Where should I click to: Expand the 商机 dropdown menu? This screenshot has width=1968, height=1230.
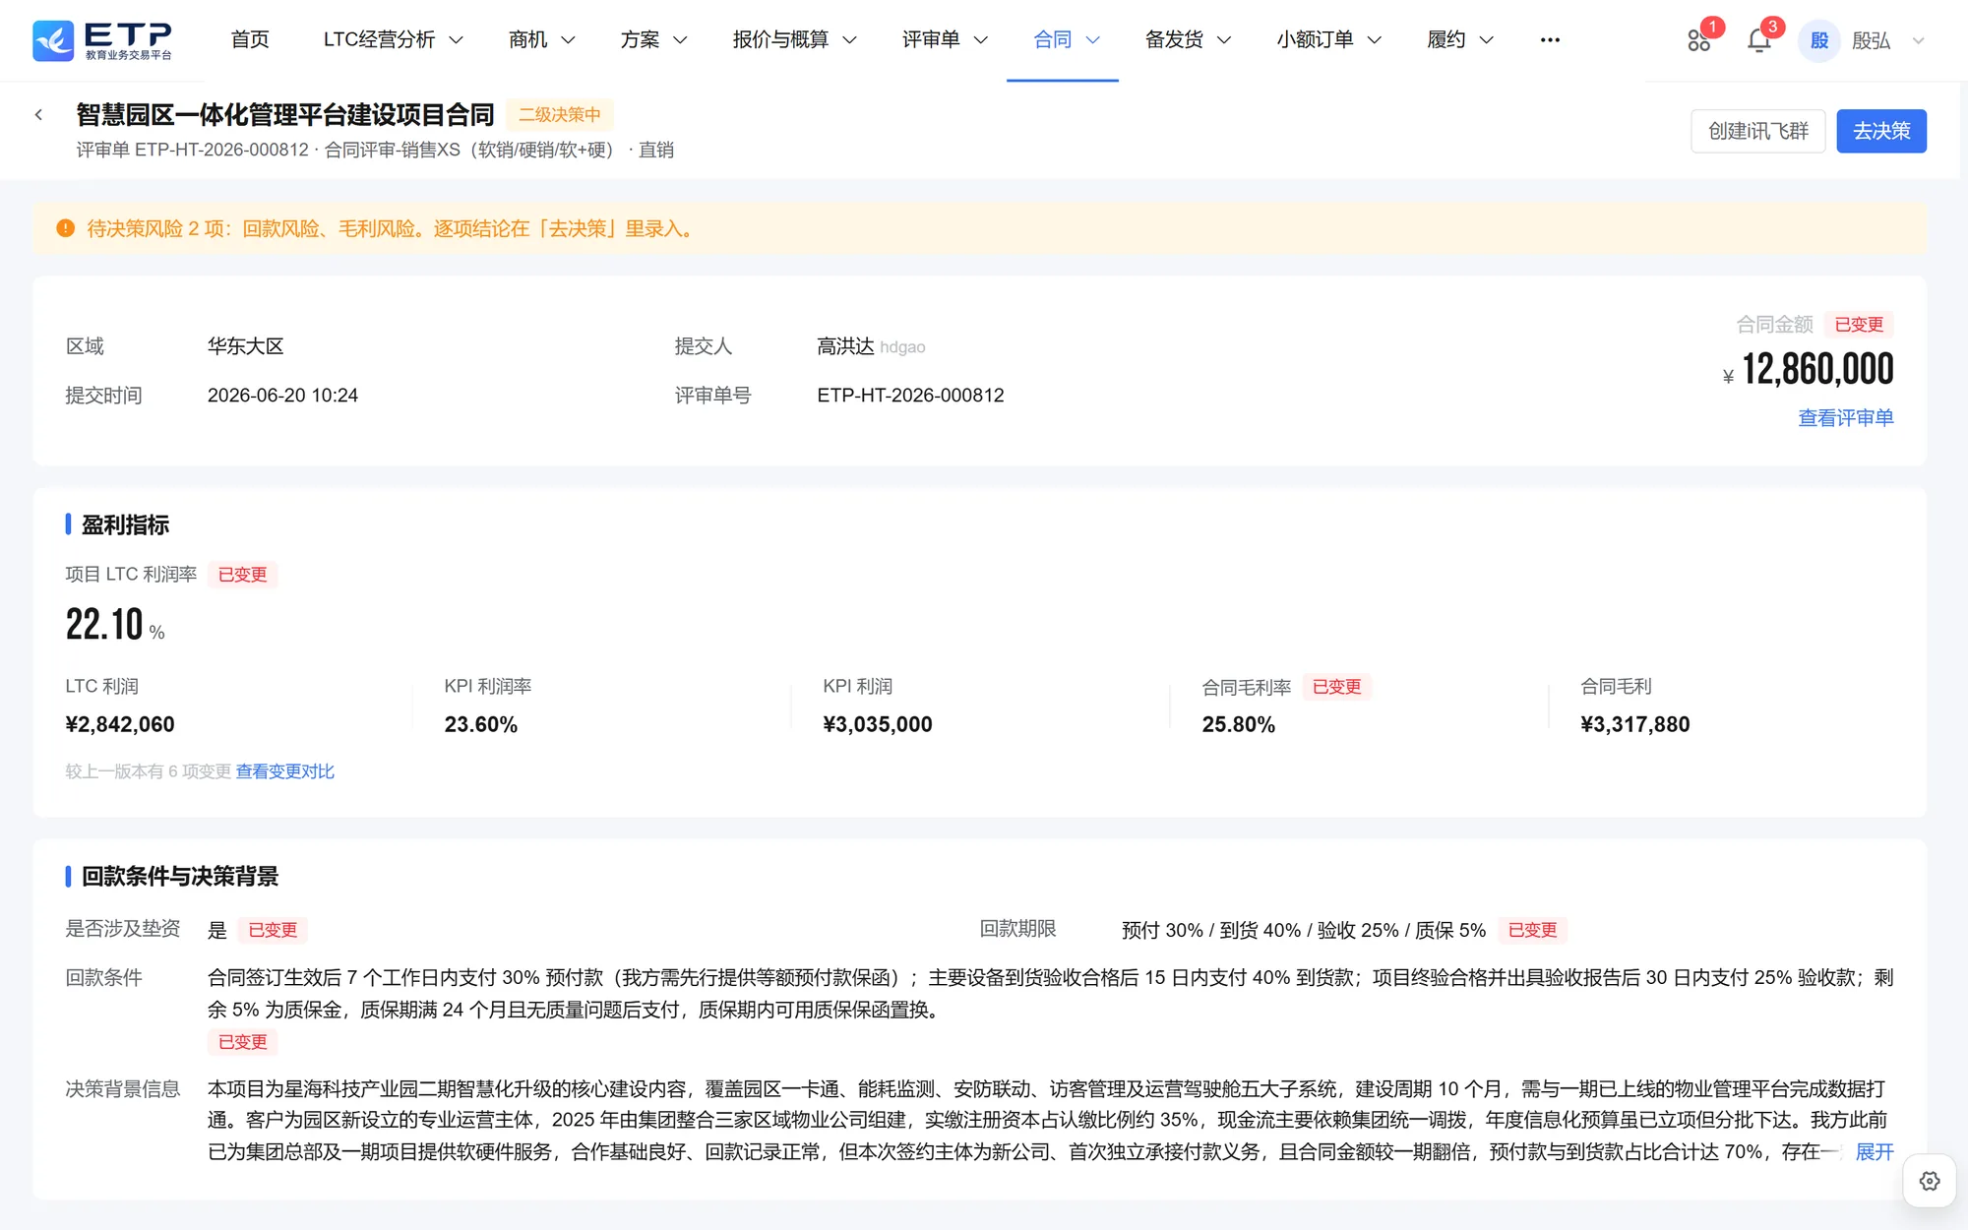point(541,40)
